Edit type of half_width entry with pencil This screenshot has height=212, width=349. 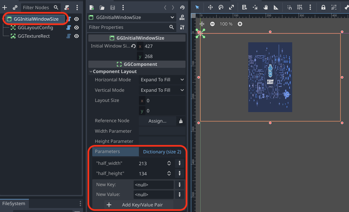[x=179, y=163]
